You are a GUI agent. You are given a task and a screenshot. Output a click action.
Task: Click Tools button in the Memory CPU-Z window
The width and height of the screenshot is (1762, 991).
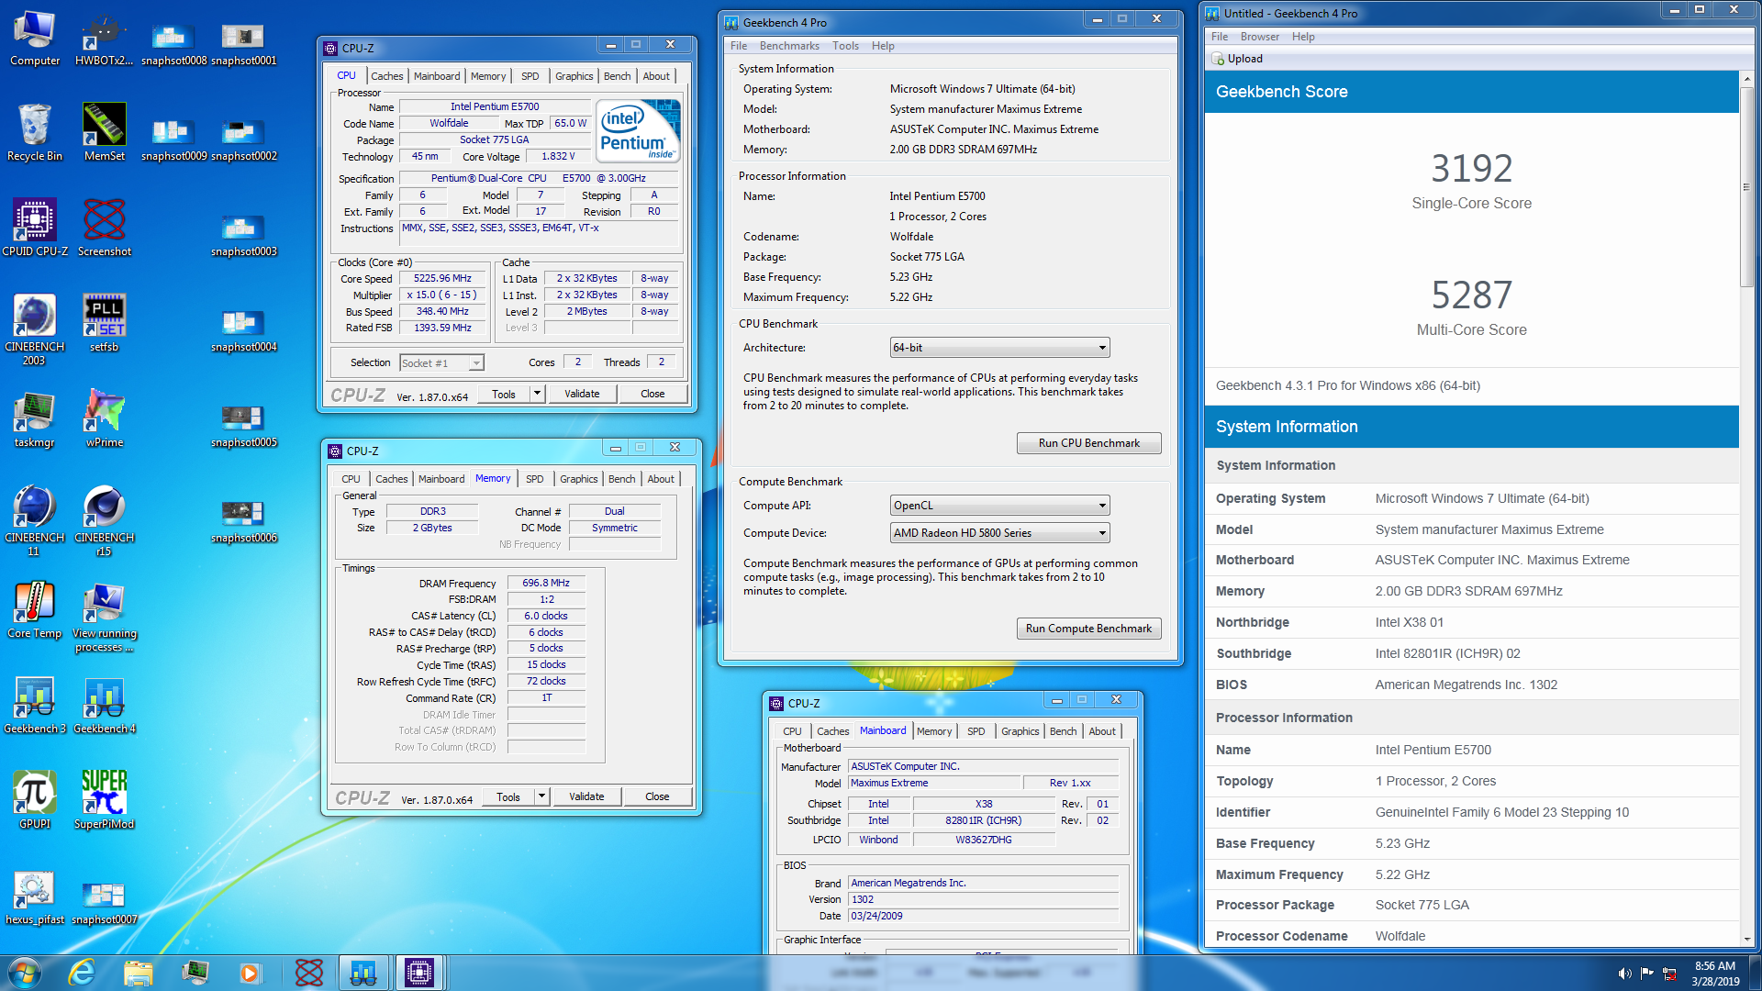point(508,796)
